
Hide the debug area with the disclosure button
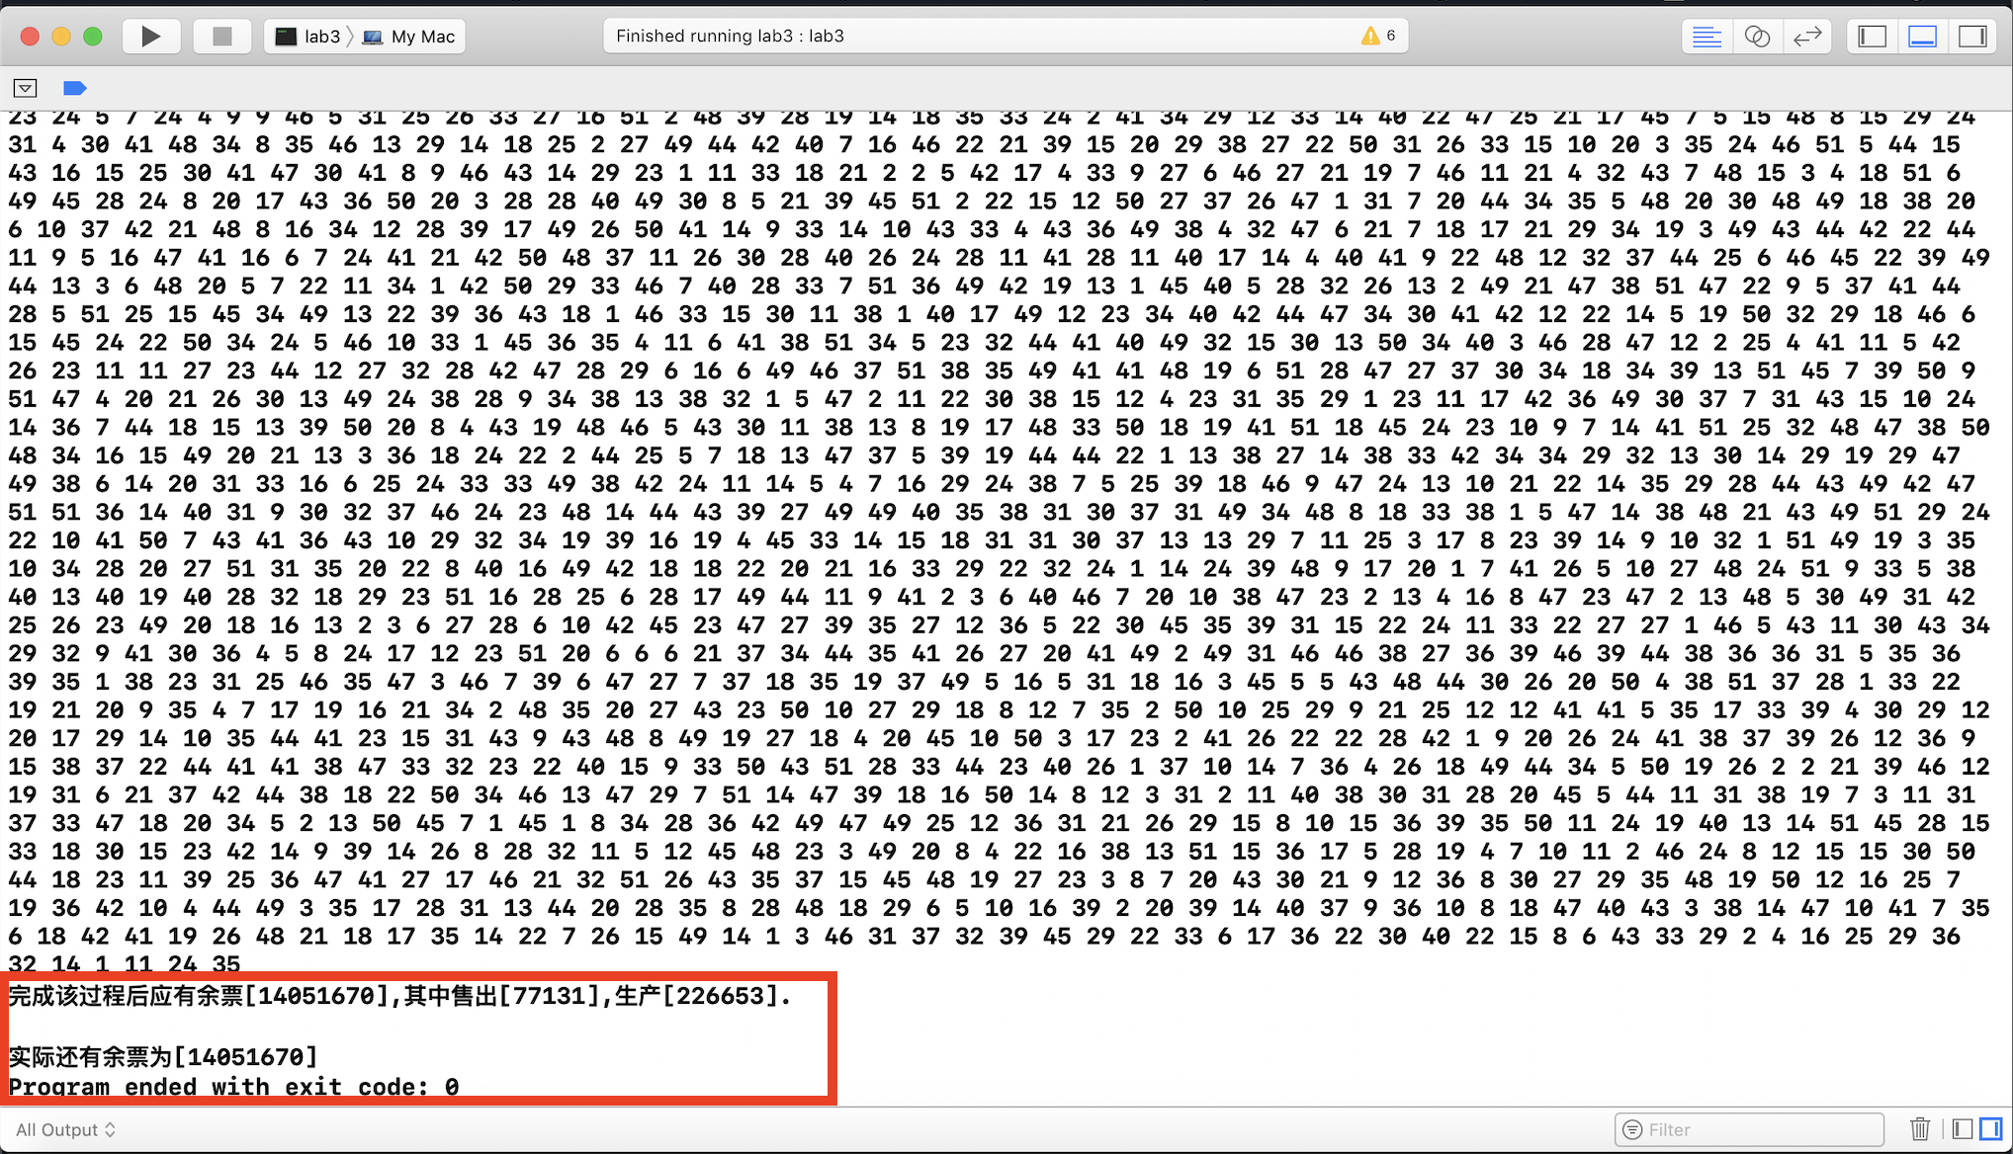[26, 88]
